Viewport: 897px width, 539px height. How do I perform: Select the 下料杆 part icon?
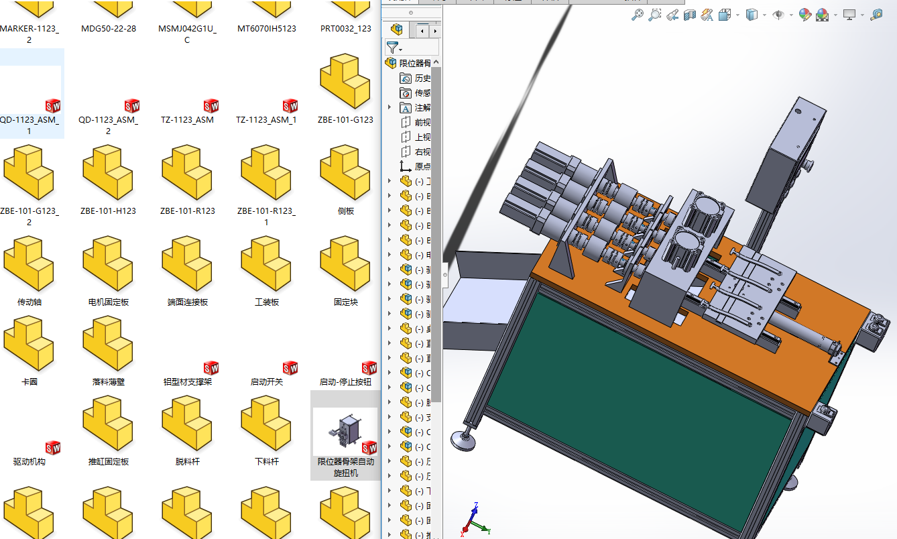(266, 423)
